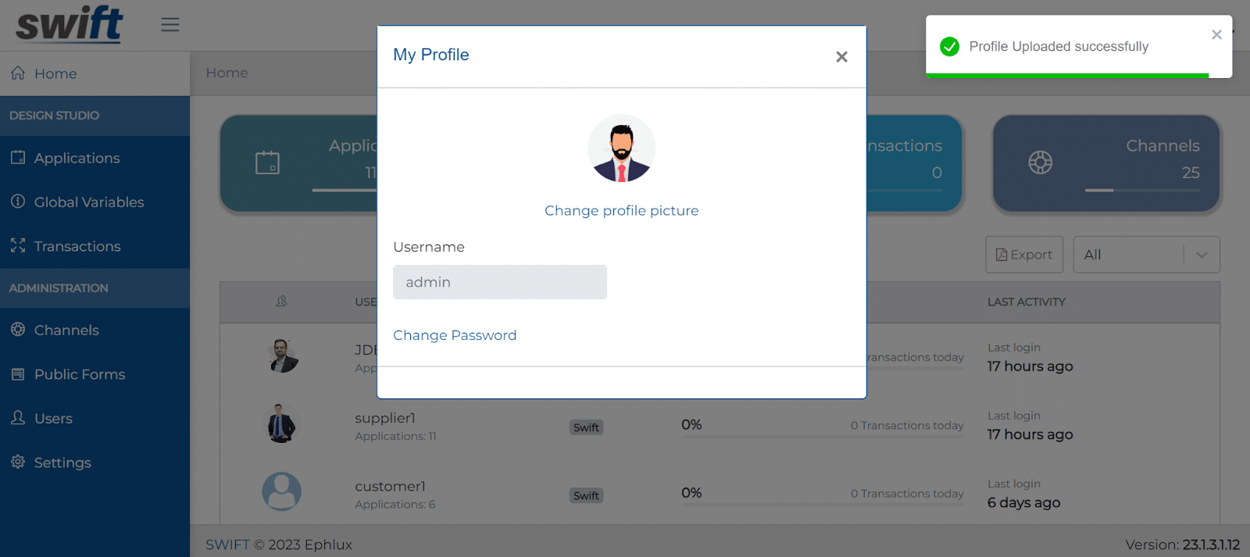
Task: Toggle the hamburger sidebar menu icon
Action: coord(170,25)
